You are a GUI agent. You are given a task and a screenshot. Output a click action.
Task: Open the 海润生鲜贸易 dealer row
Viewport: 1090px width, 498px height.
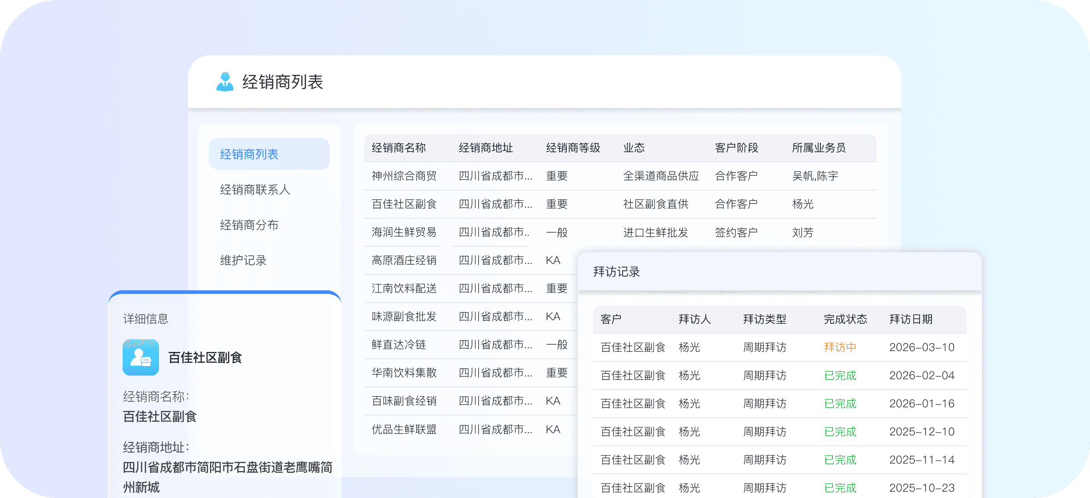[x=404, y=232]
